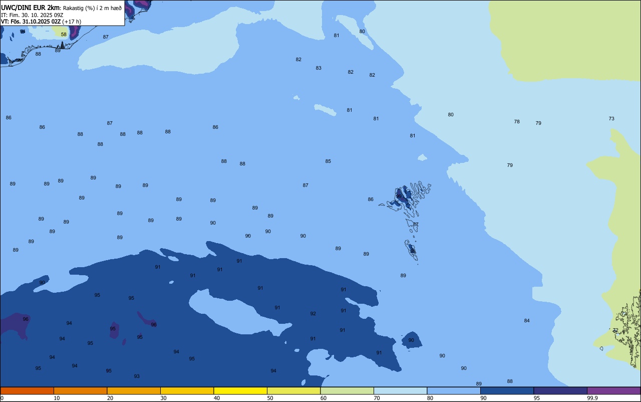Click the legend tick label '99.9'

point(592,398)
